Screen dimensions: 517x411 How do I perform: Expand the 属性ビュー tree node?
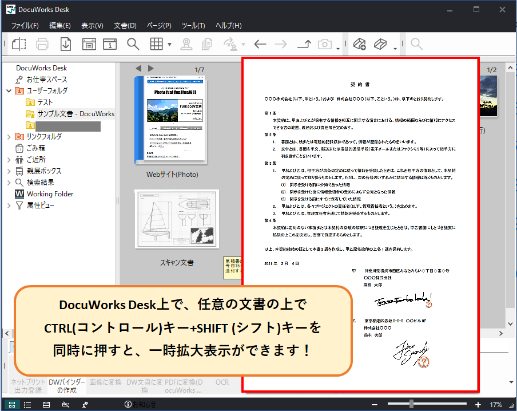point(9,205)
